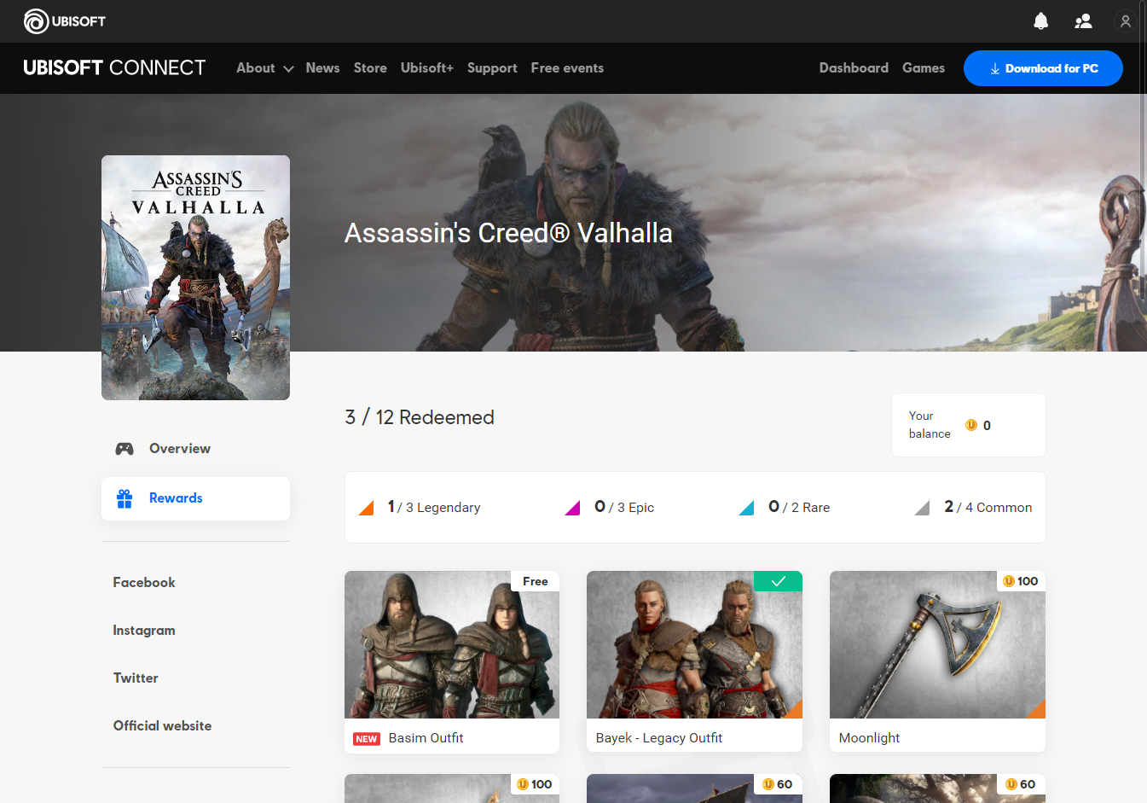Open the notifications bell
Viewport: 1147px width, 803px height.
click(1040, 21)
